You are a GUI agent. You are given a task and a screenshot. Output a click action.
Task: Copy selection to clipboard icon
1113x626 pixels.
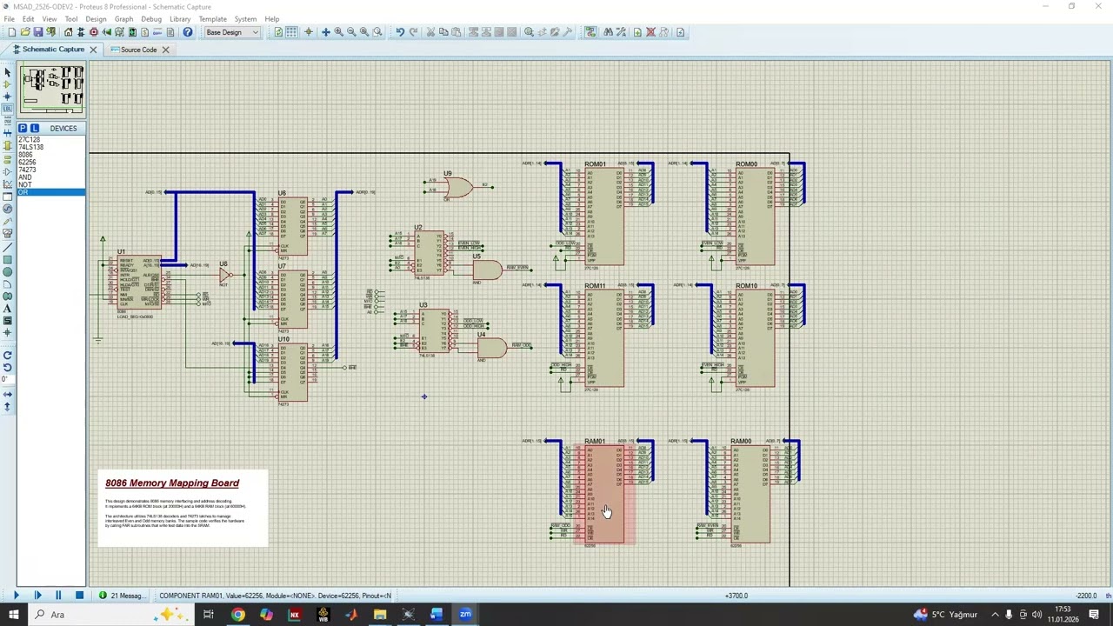click(443, 32)
